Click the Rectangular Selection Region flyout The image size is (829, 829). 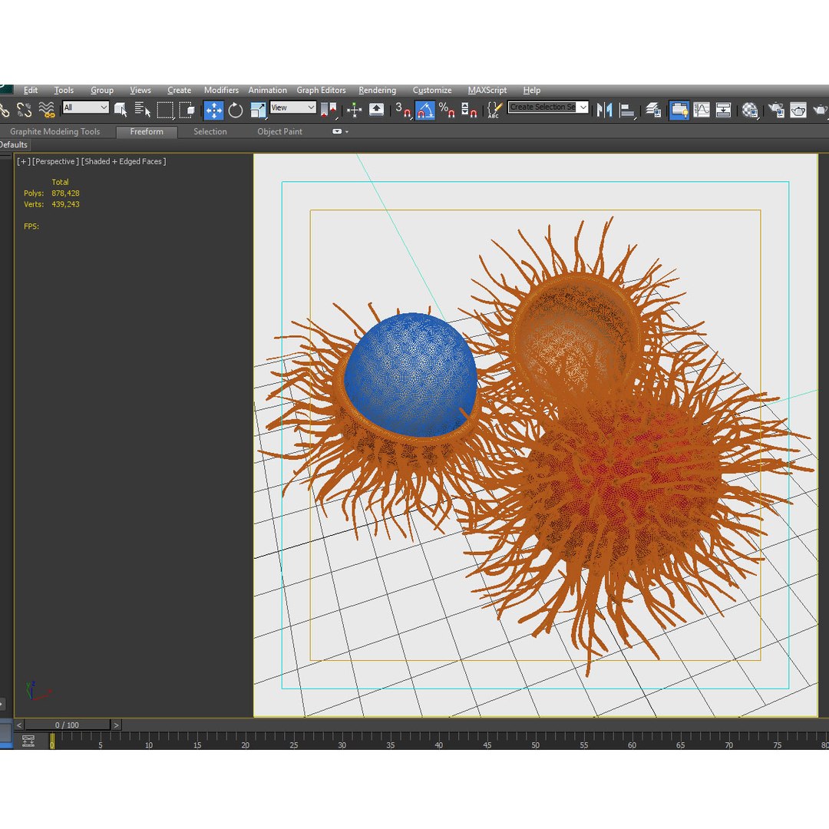pyautogui.click(x=165, y=110)
